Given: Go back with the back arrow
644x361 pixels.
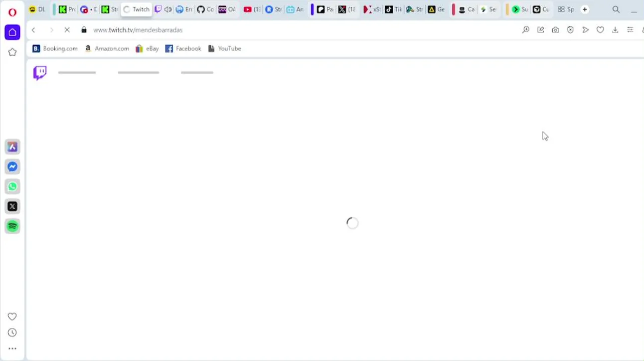Looking at the screenshot, I should pyautogui.click(x=33, y=30).
